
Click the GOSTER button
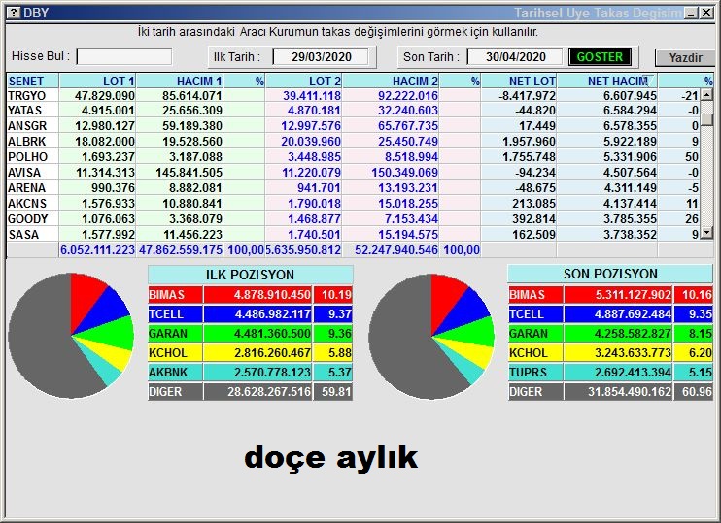[600, 57]
